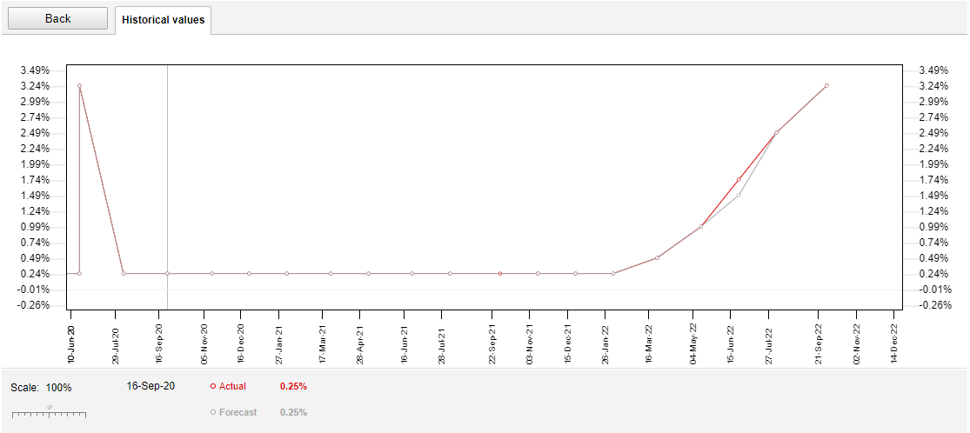Select the 3.24% peak point at 10-Jun-20
This screenshot has height=433, width=970.
[x=79, y=86]
